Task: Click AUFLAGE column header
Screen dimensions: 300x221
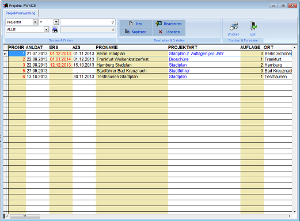Action: [x=250, y=47]
